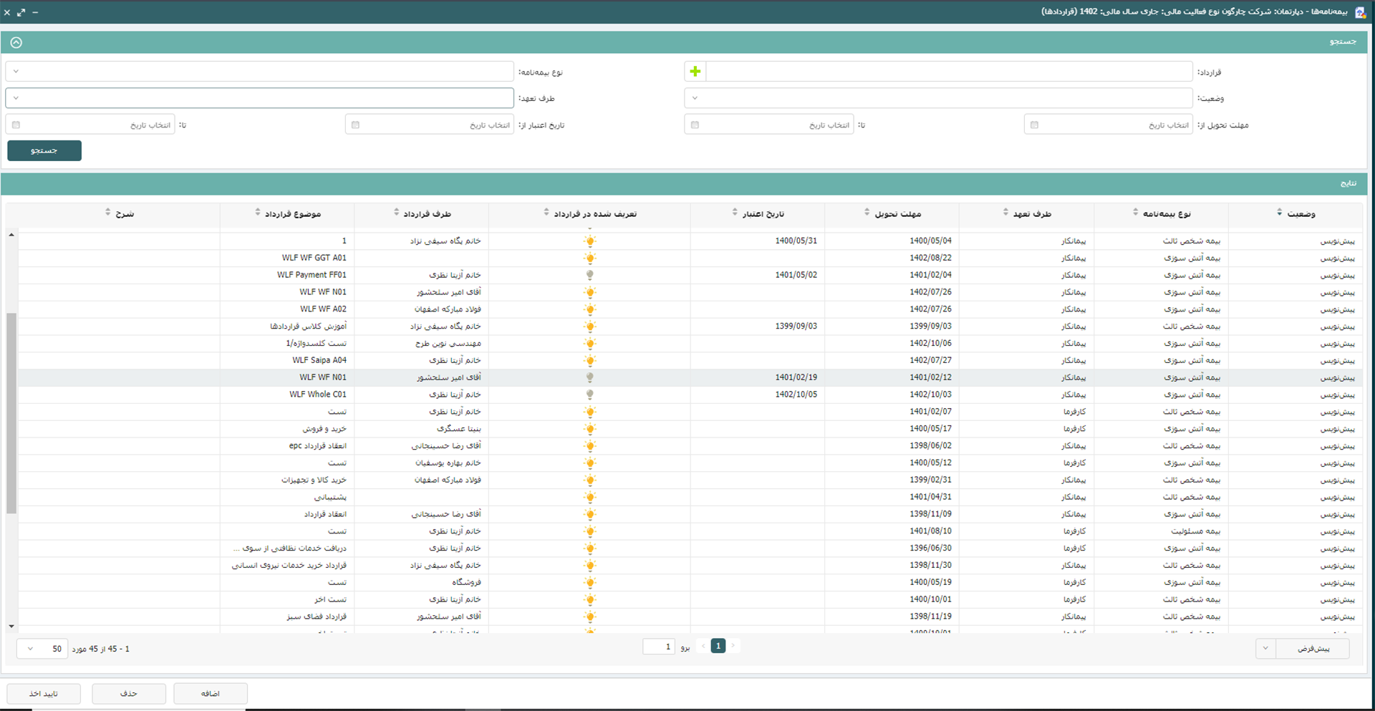Screen dimensions: 1375x711
Task: Expand the نوع بیمه‌نامه dropdown
Action: tap(16, 72)
